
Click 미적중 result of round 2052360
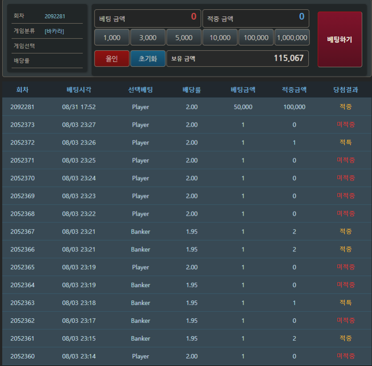346,356
